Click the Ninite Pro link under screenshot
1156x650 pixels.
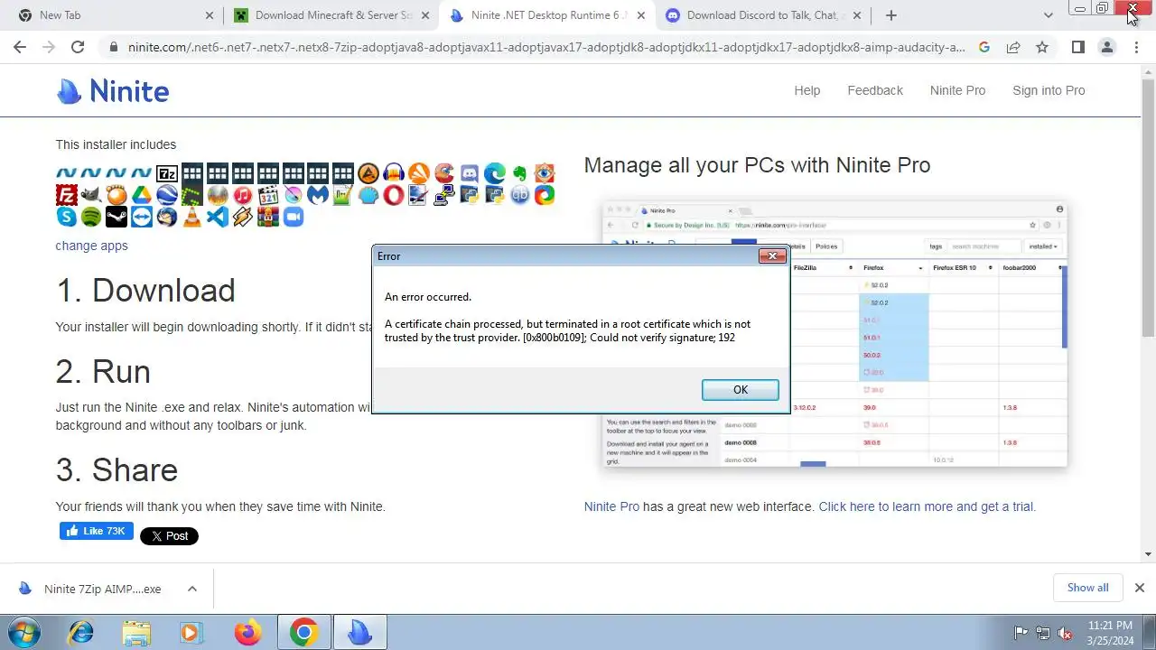pyautogui.click(x=611, y=506)
